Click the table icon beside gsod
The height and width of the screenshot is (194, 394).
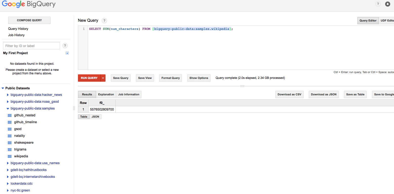pyautogui.click(x=10, y=129)
